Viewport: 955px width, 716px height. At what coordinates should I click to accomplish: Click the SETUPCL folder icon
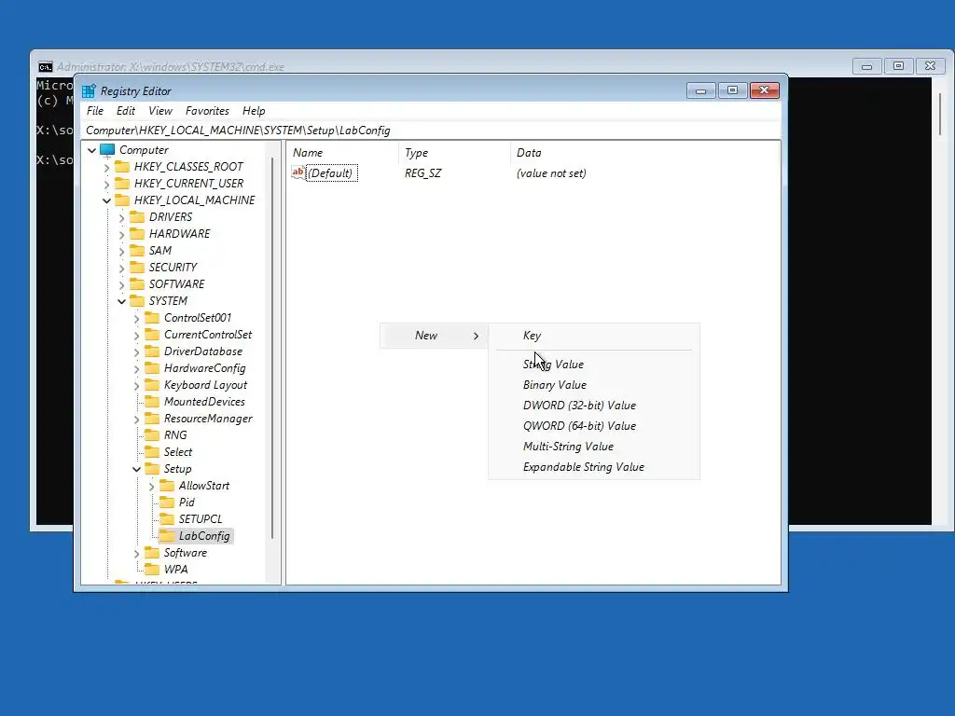167,519
